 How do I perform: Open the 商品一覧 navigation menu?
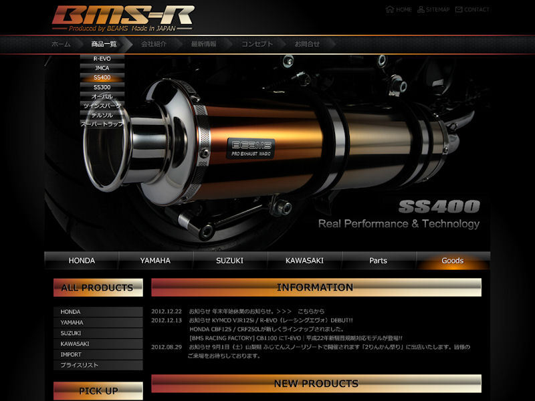104,44
